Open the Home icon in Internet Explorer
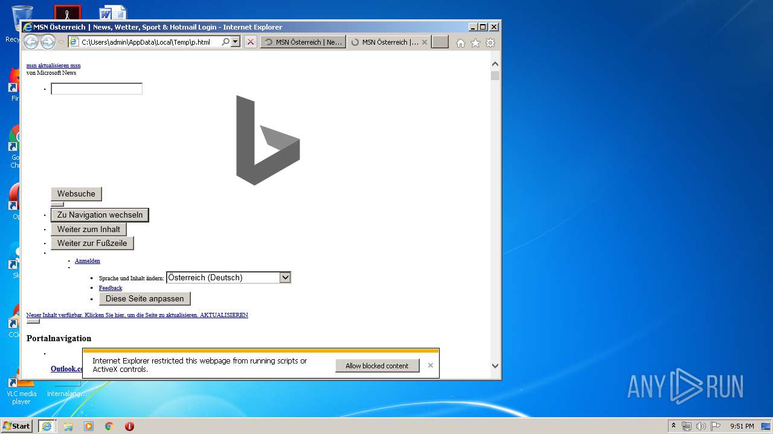The width and height of the screenshot is (773, 434). coord(461,43)
